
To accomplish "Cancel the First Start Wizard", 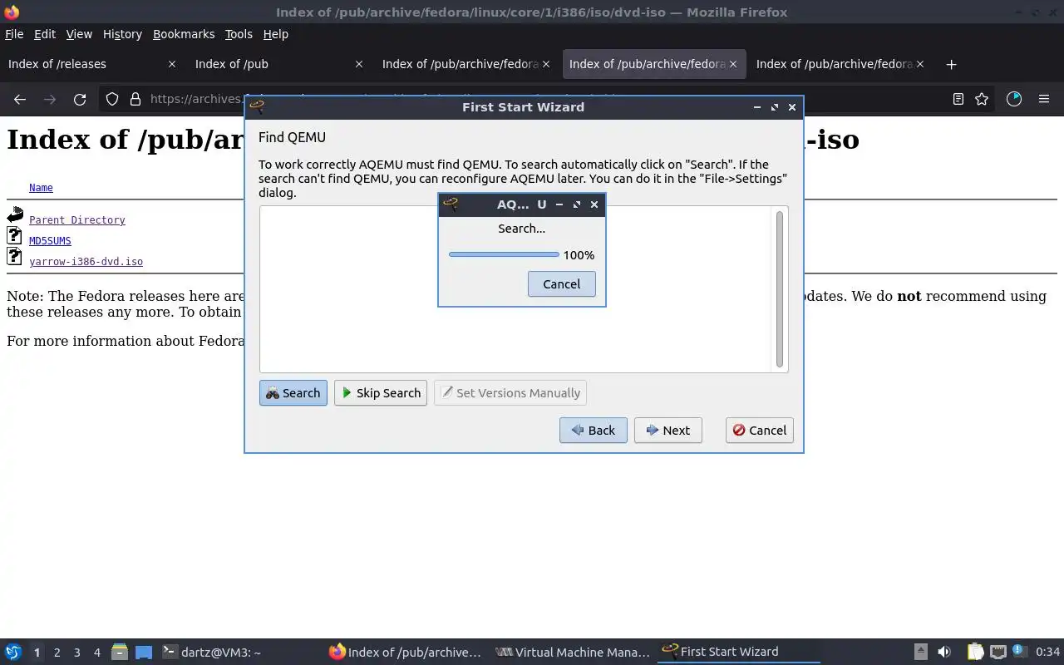I will click(x=760, y=431).
